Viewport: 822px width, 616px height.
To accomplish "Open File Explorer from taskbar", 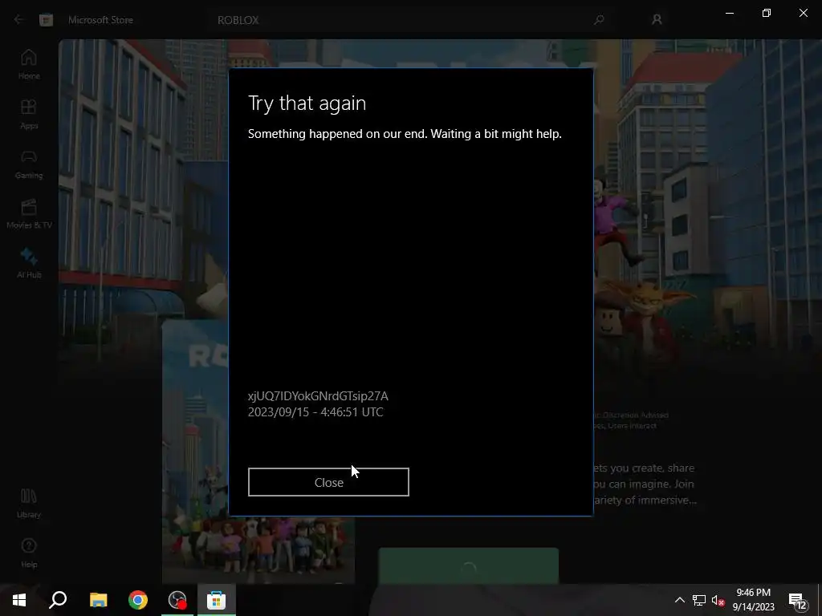I will (x=98, y=600).
